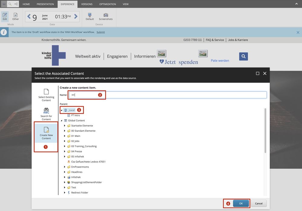Go to previous date with left arrow
Screen dimensions: 302x211
tap(29, 17)
